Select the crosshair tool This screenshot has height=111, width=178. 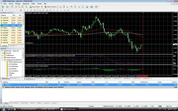click(6, 10)
